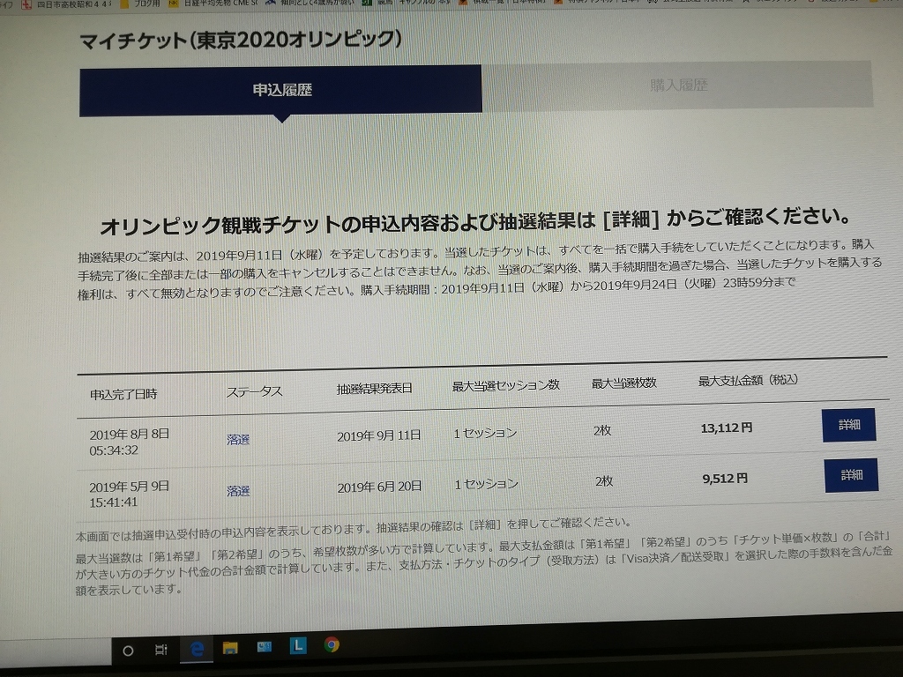Screen dimensions: 903x677
Task: Click the マイチケット(東京2020オリンピック) page title
Action: click(241, 40)
